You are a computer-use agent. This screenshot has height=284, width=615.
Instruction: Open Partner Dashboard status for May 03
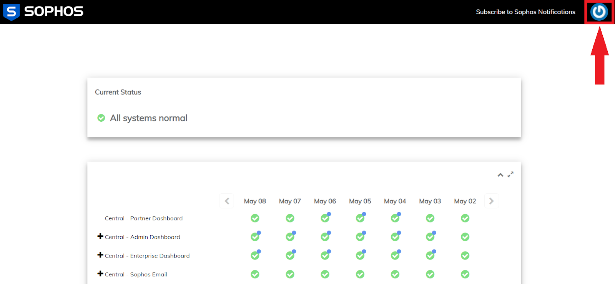pyautogui.click(x=430, y=218)
